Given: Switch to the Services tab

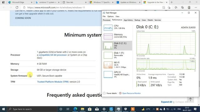Looking at the screenshot, I should [x=157, y=20].
